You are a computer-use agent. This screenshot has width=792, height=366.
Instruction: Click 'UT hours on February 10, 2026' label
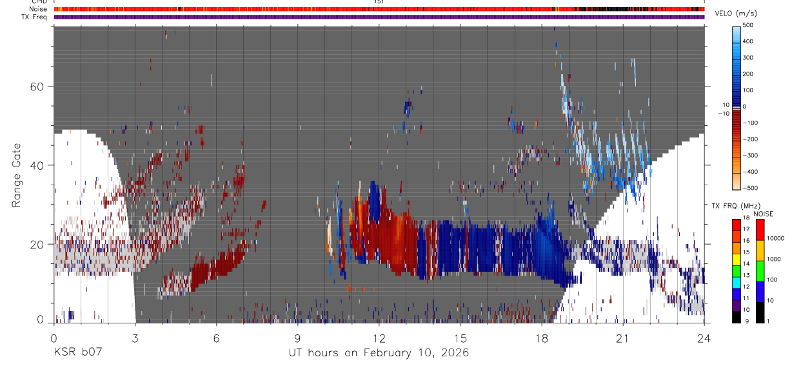[x=379, y=353]
